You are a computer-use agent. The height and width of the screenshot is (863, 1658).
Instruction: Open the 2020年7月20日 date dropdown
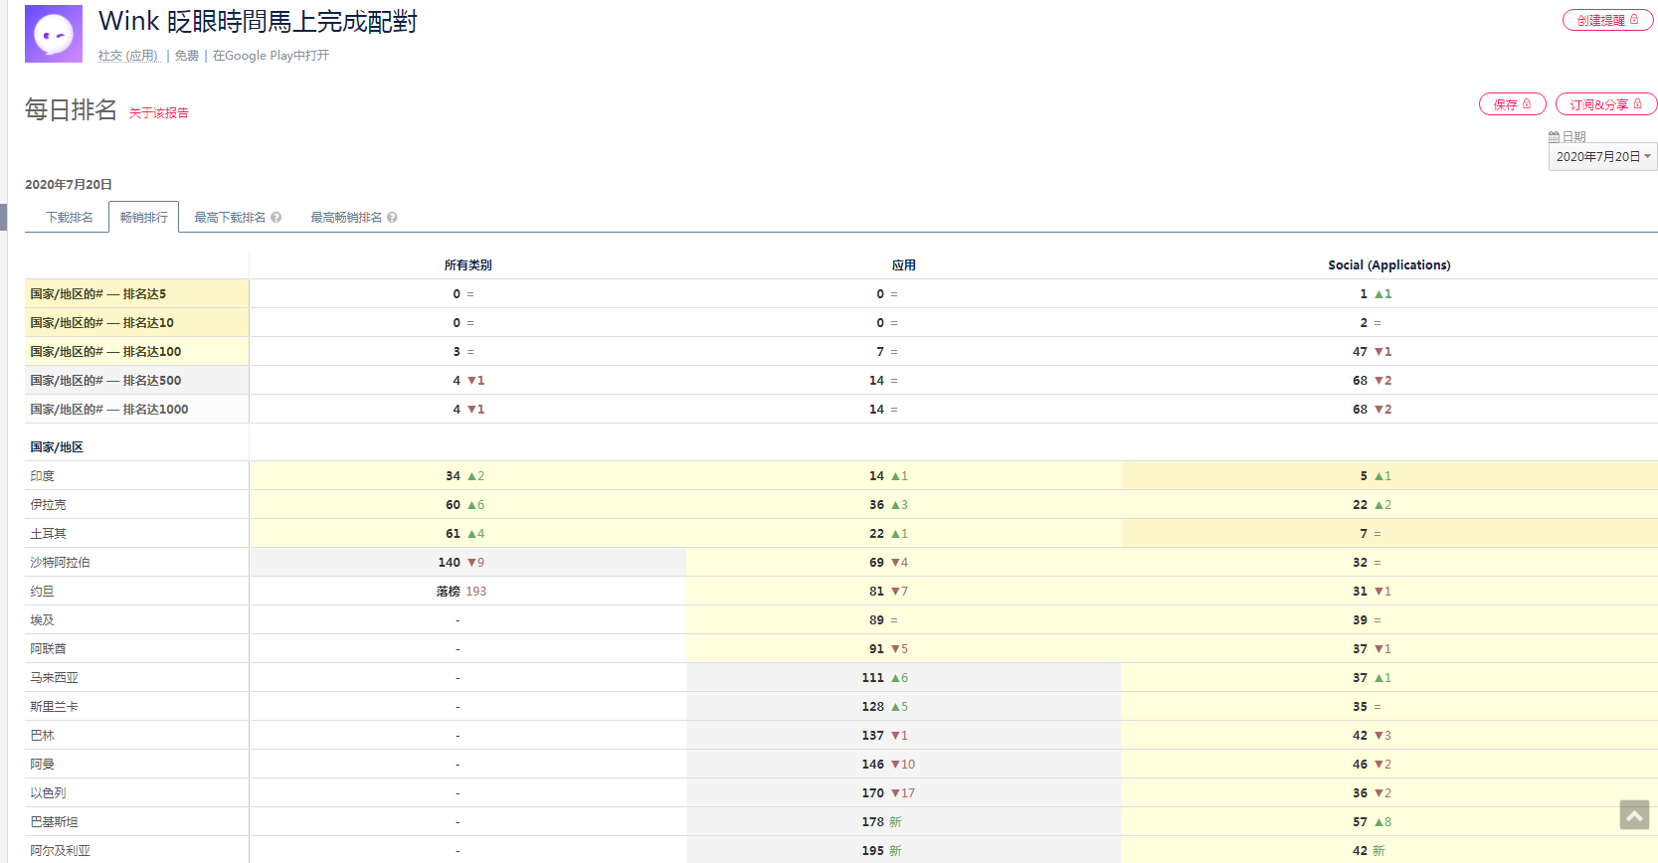(x=1602, y=157)
